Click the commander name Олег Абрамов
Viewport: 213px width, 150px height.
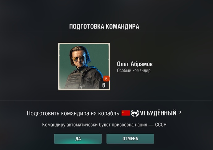click(x=135, y=64)
